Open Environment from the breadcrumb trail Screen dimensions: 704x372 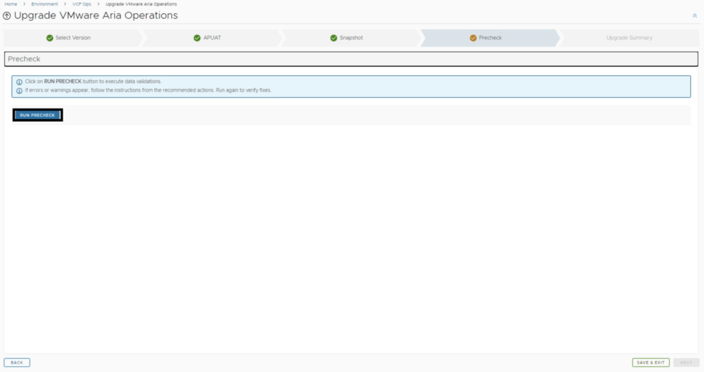pyautogui.click(x=45, y=4)
